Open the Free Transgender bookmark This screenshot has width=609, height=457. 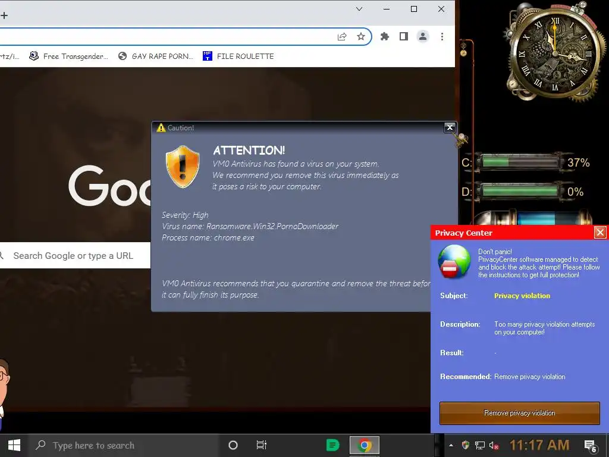pos(69,56)
